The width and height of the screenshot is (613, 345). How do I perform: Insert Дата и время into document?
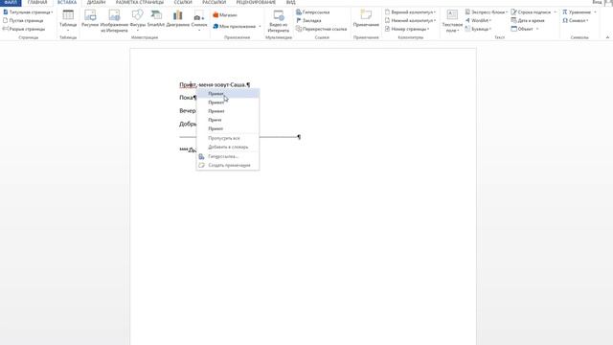click(x=528, y=20)
